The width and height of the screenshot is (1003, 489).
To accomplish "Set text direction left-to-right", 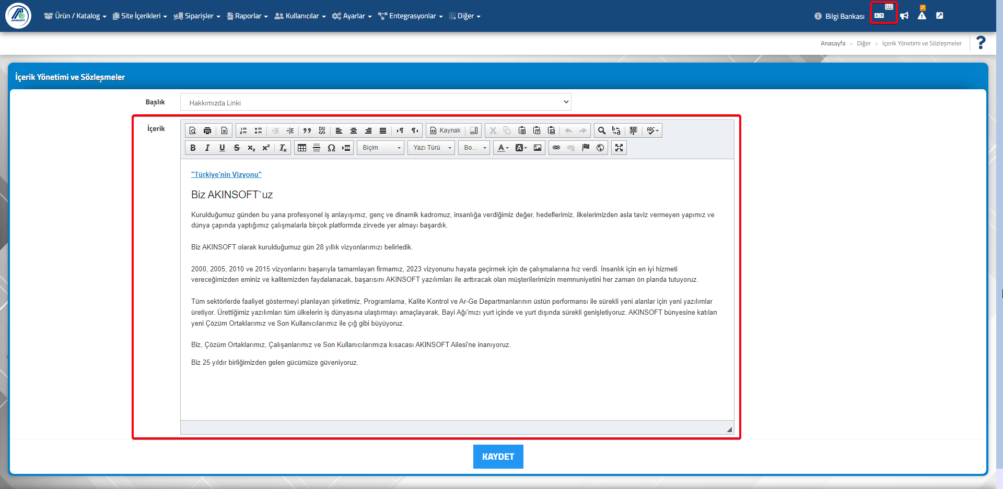I will (x=400, y=130).
